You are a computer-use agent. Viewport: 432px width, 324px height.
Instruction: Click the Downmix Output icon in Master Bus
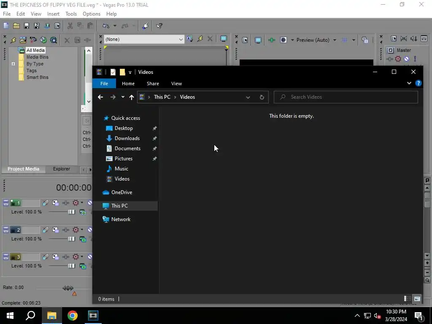pos(404,38)
